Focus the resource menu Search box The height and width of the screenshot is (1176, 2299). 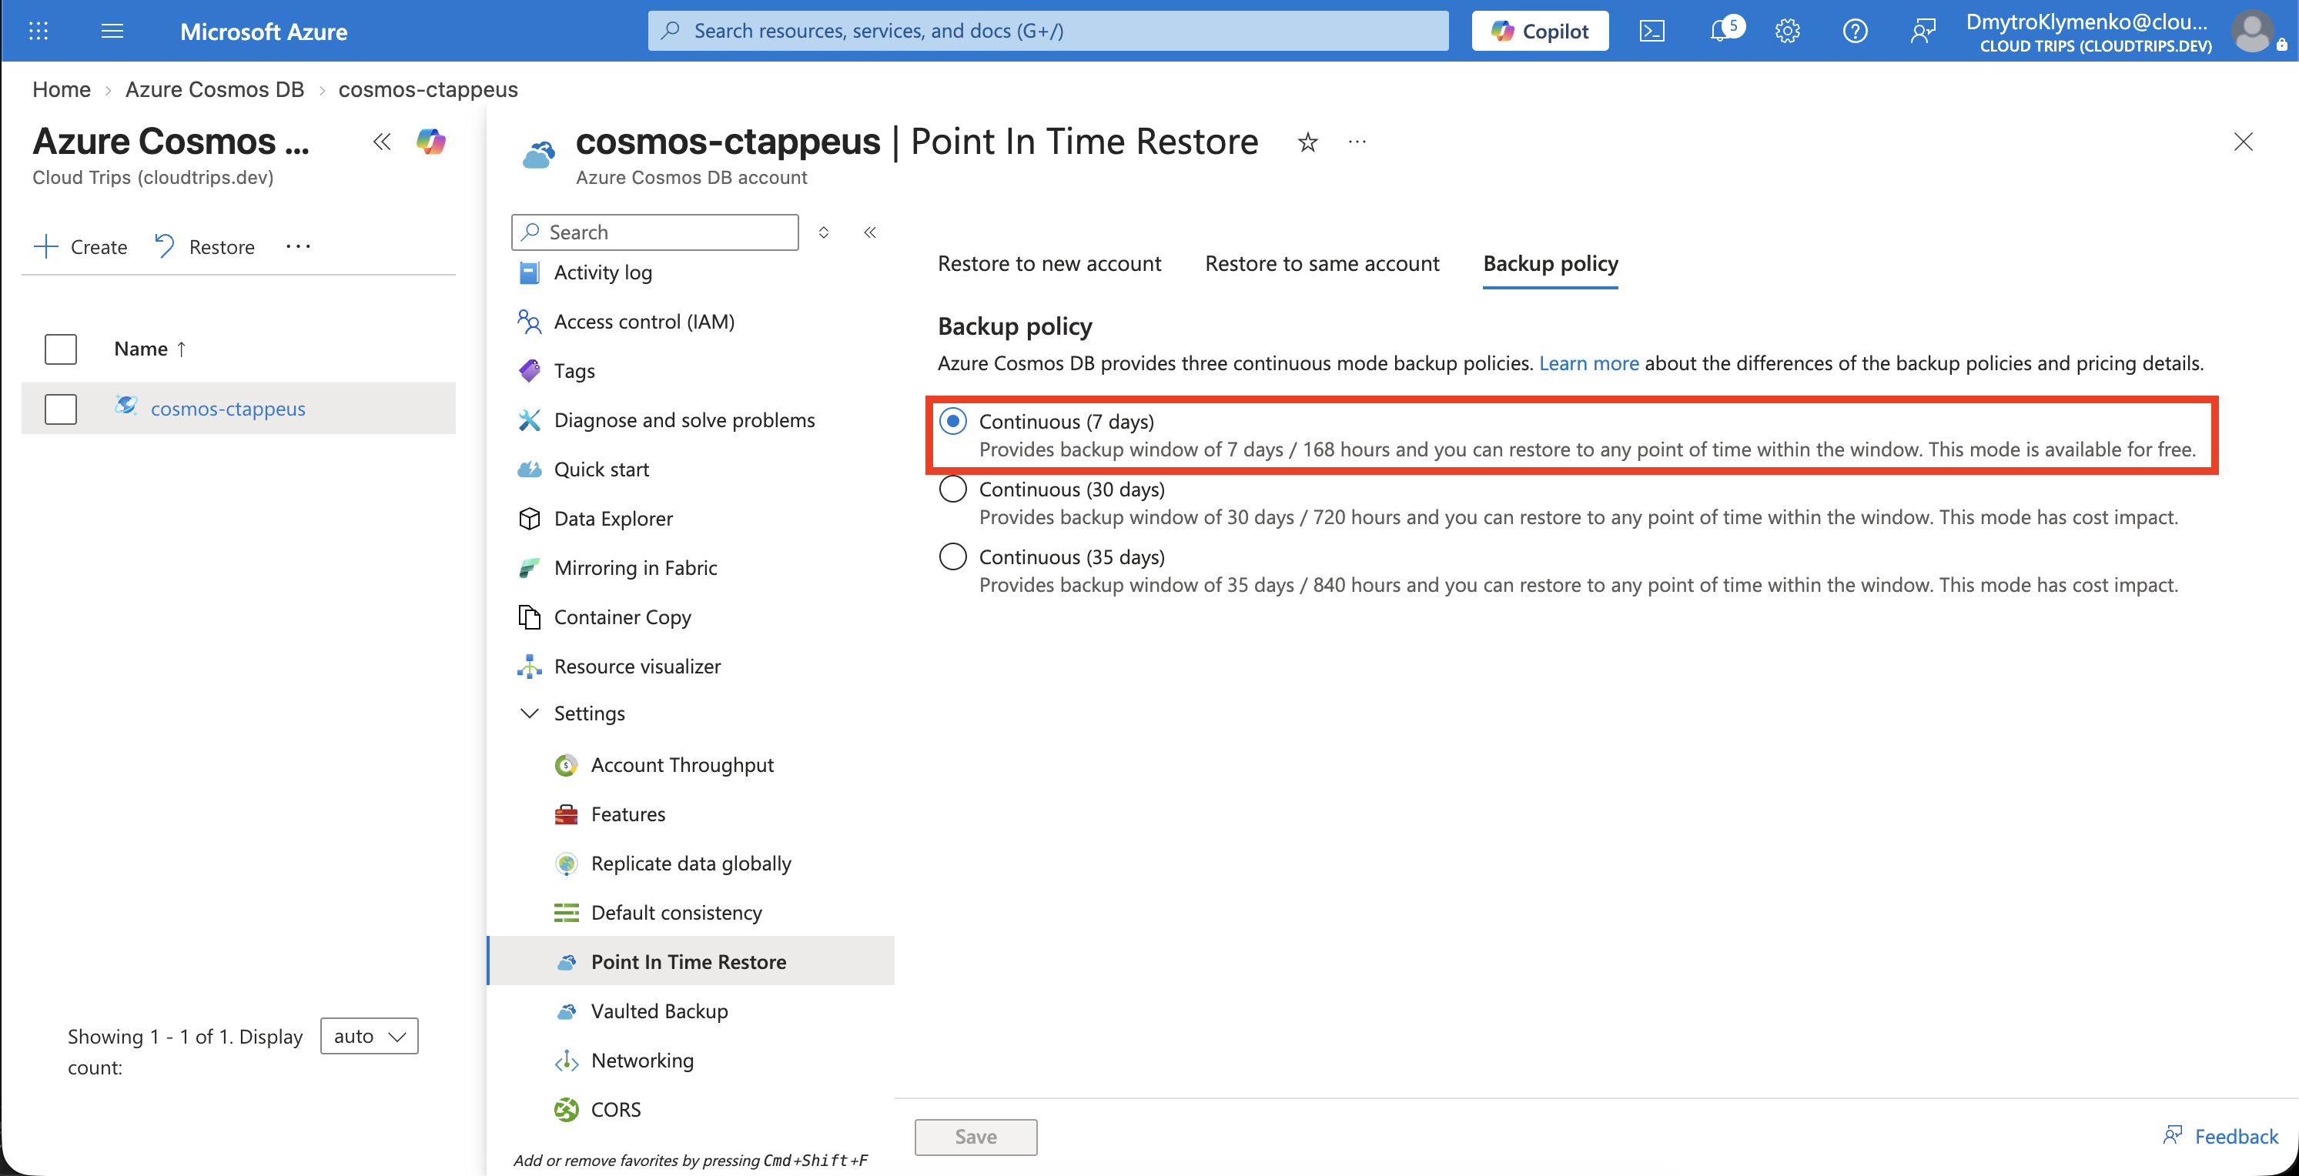click(x=654, y=232)
